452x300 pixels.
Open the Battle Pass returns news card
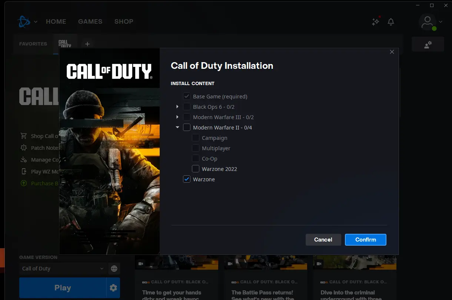(x=266, y=277)
